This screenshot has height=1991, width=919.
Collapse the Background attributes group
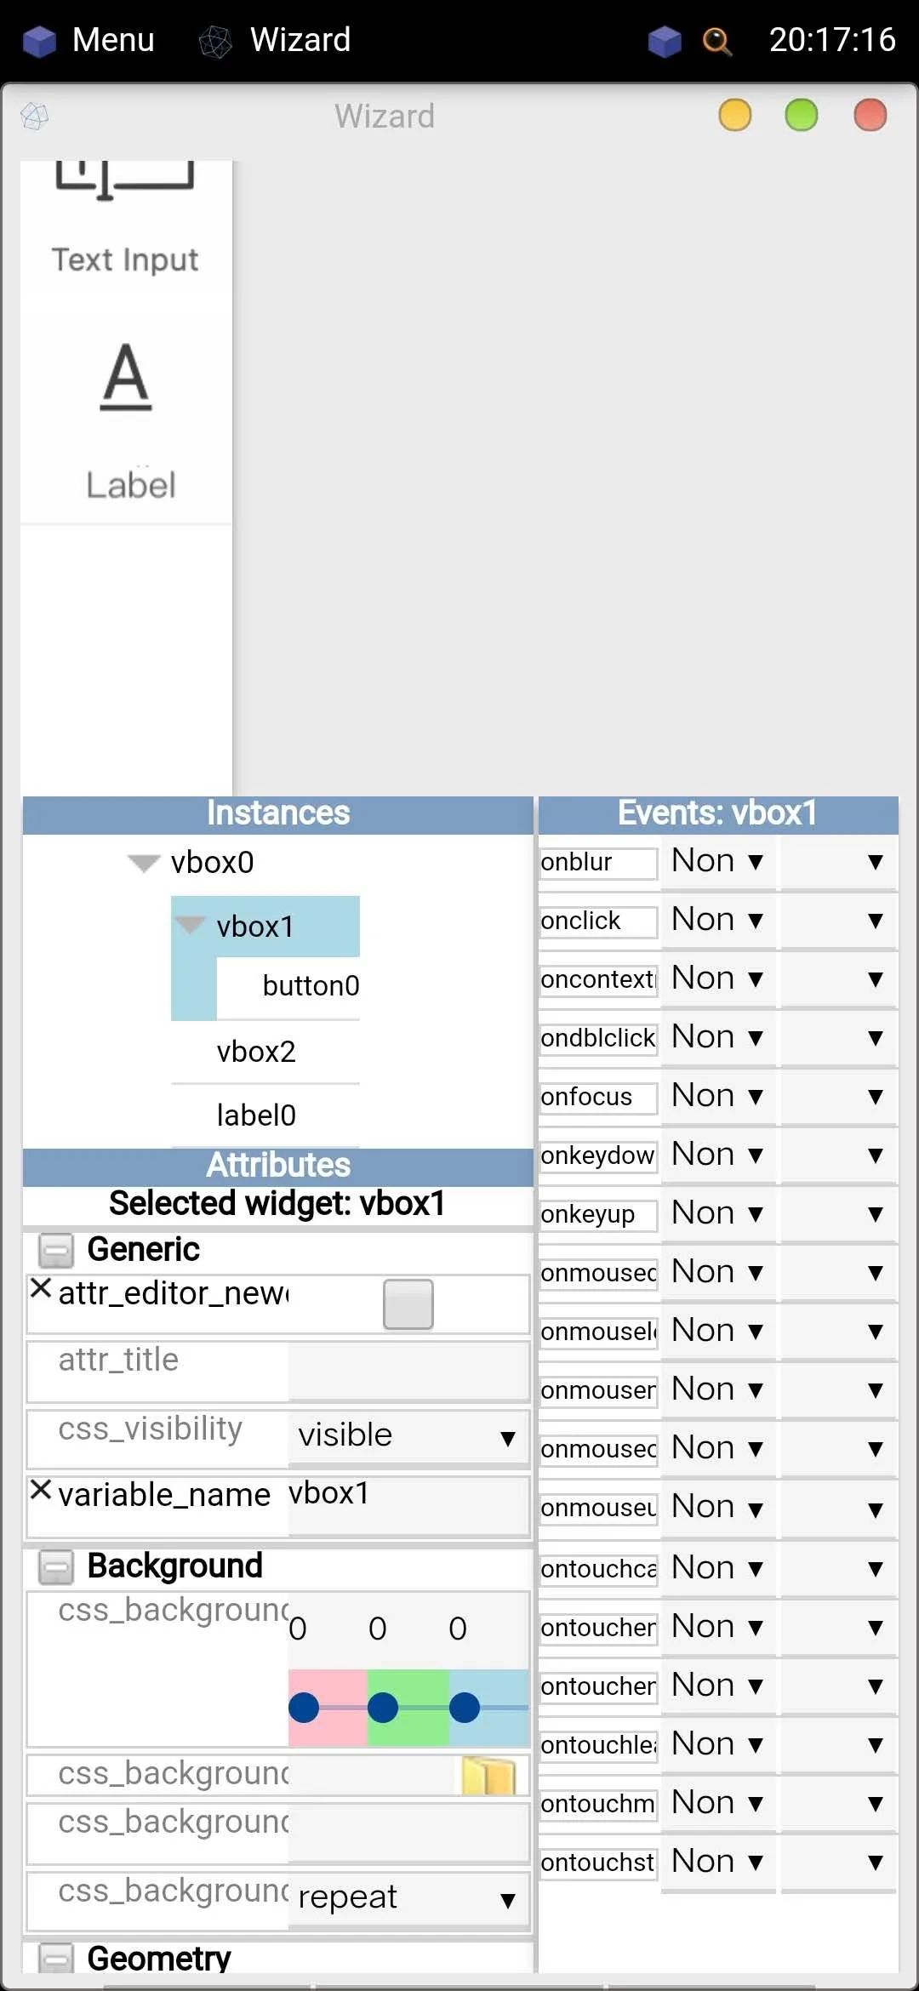tap(56, 1567)
